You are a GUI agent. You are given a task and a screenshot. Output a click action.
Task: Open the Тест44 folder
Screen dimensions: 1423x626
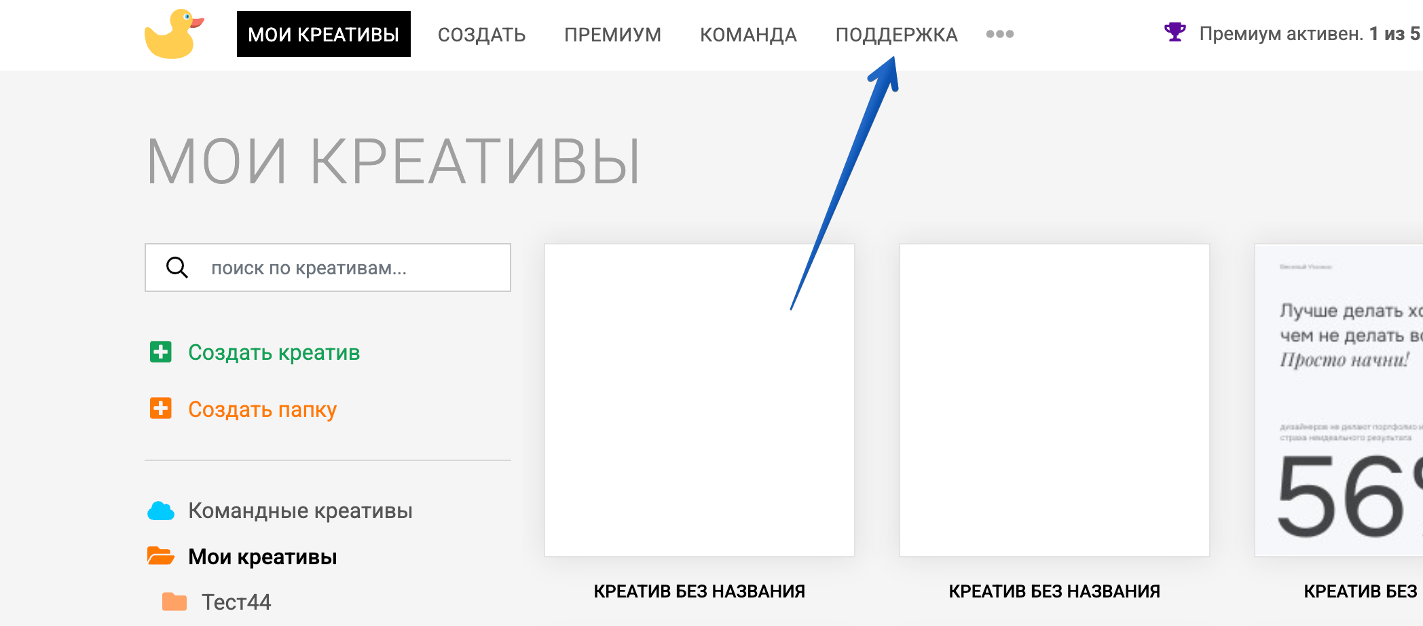(236, 602)
